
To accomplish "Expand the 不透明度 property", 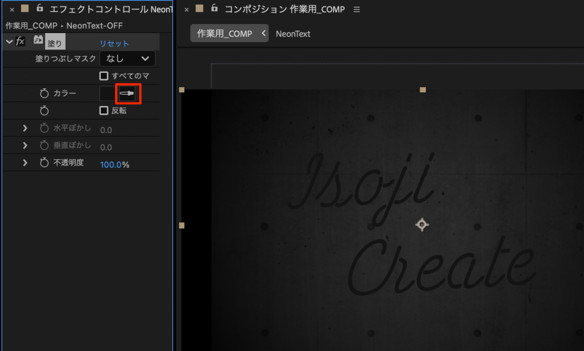I will pos(25,163).
